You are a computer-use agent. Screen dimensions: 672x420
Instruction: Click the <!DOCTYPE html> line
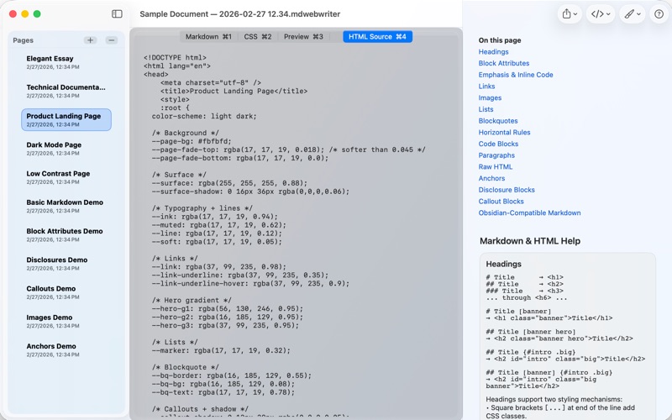tap(175, 57)
